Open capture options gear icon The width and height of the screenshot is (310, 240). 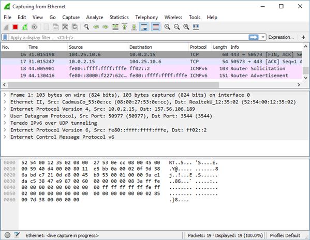coord(34,27)
